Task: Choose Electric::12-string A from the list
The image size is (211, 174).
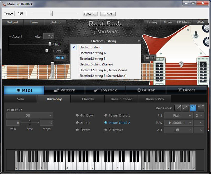Action: pyautogui.click(x=106, y=53)
